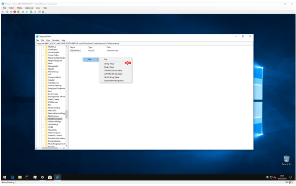Click the orange Save VM state icon
This screenshot has width=296, height=186.
coord(18,12)
